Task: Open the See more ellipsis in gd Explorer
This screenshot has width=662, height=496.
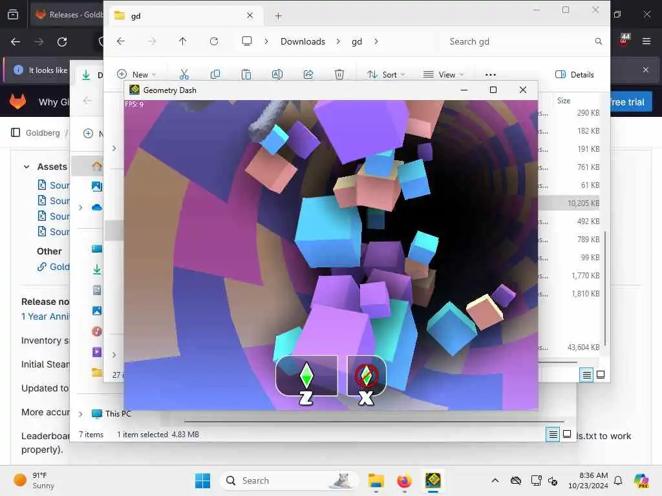Action: (x=490, y=75)
